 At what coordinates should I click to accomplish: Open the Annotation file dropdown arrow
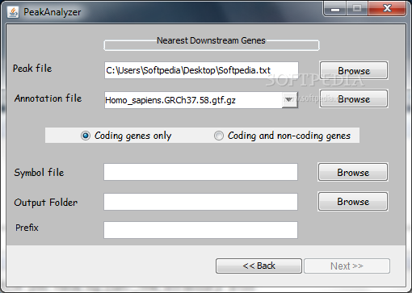289,100
